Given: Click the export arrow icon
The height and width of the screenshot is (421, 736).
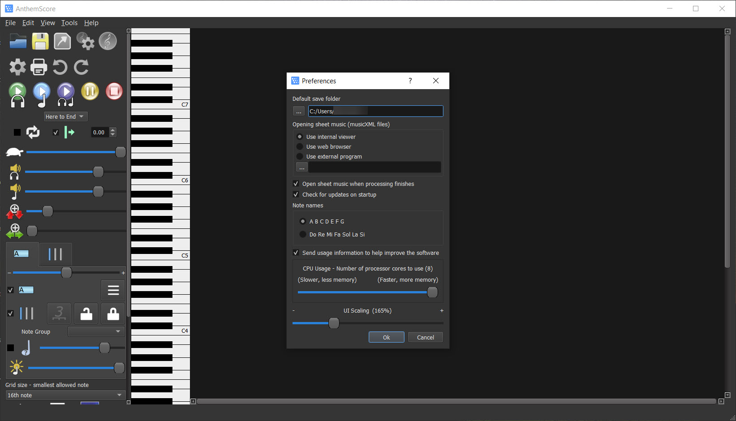Looking at the screenshot, I should 62,42.
